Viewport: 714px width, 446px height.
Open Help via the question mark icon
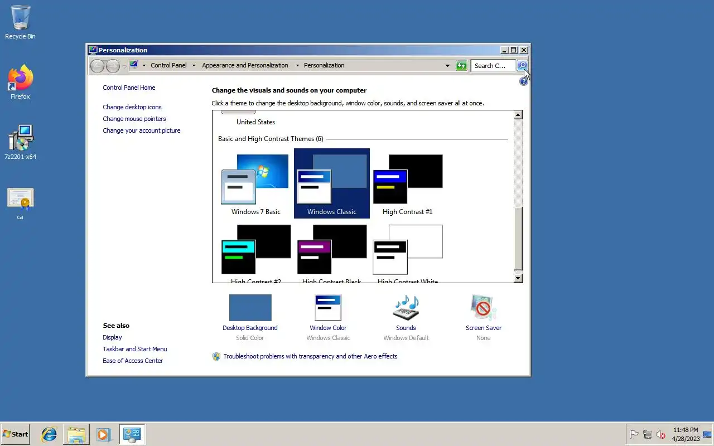(523, 81)
